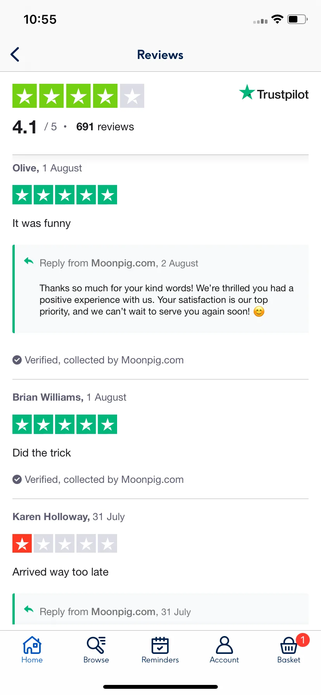This screenshot has width=321, height=695.
Task: Tap the reply arrow in Olive's review
Action: [29, 261]
